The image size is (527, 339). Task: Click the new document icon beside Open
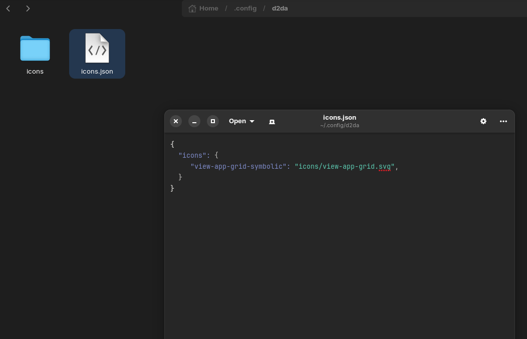272,122
